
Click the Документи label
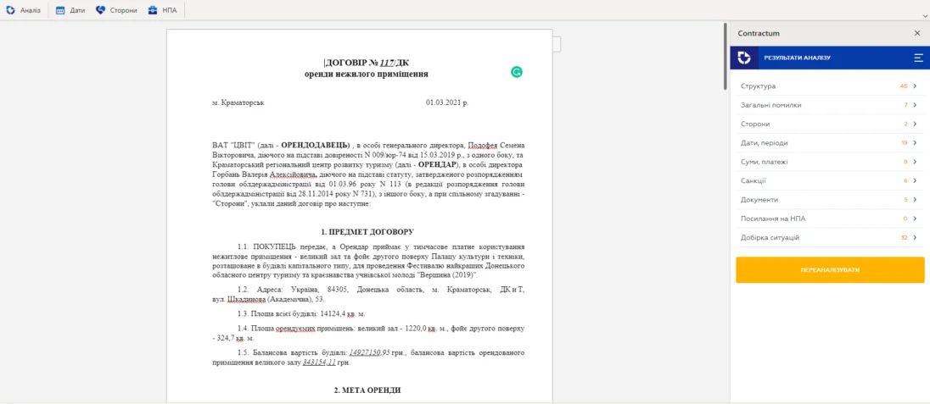[759, 200]
